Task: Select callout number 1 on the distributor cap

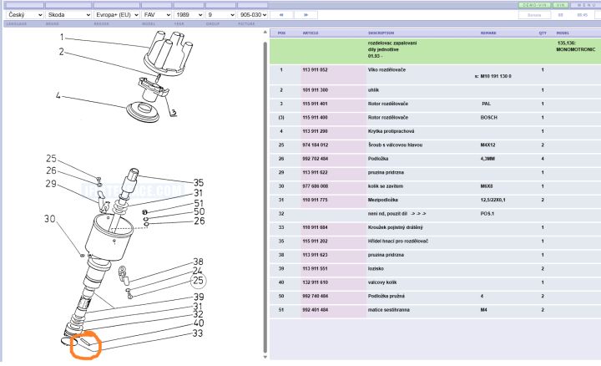Action: [62, 38]
